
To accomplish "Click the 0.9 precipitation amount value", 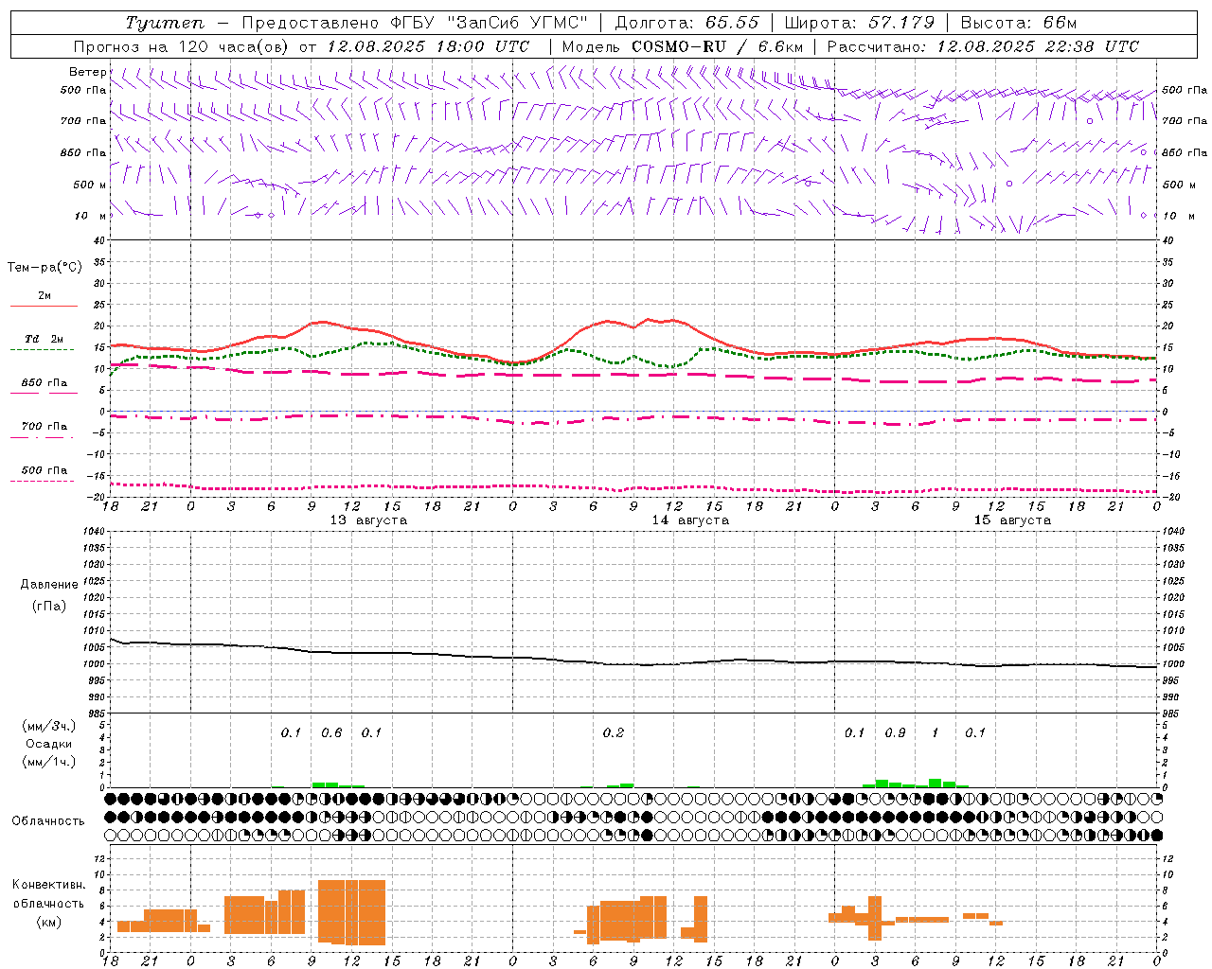I will tap(895, 732).
